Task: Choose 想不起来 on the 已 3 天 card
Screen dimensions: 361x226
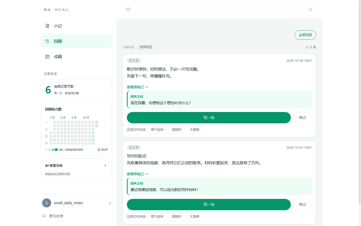Action: pyautogui.click(x=157, y=216)
